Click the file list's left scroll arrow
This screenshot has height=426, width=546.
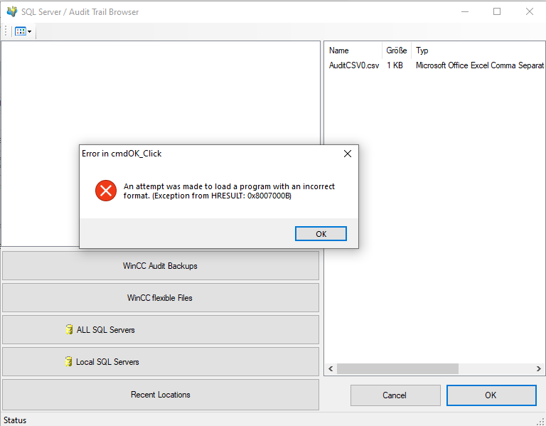tap(330, 369)
